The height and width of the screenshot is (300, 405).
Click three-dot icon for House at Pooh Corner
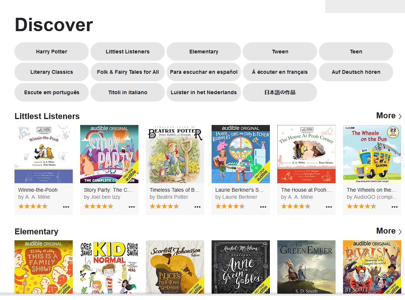click(x=329, y=207)
